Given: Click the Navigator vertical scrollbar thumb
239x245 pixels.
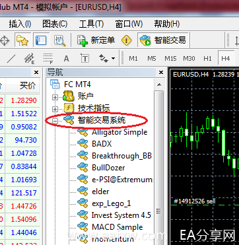Looking at the screenshot, I should point(159,167).
